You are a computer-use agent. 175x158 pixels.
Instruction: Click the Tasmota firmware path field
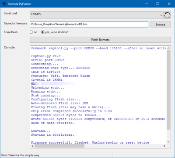89,24
